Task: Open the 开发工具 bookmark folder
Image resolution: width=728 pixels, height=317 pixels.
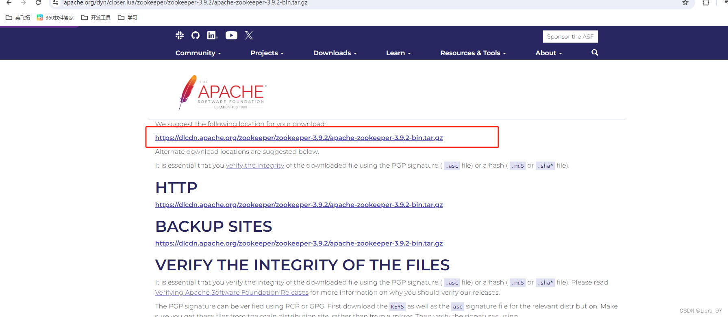Action: [x=96, y=17]
